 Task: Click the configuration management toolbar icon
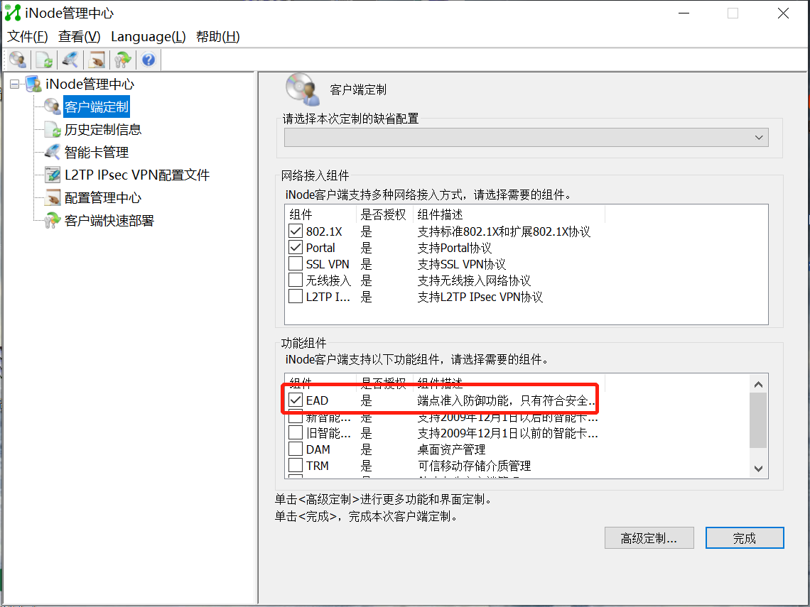pyautogui.click(x=96, y=60)
